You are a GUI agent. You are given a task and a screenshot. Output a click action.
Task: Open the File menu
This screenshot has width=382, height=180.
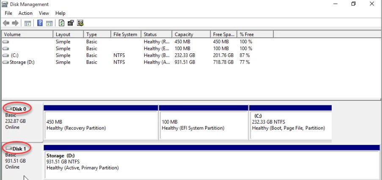(8, 13)
